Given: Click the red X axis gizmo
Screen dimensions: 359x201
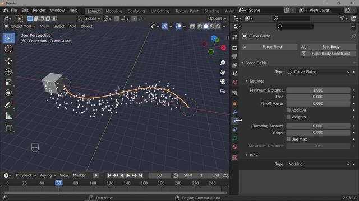Looking at the screenshot, I should [x=223, y=47].
